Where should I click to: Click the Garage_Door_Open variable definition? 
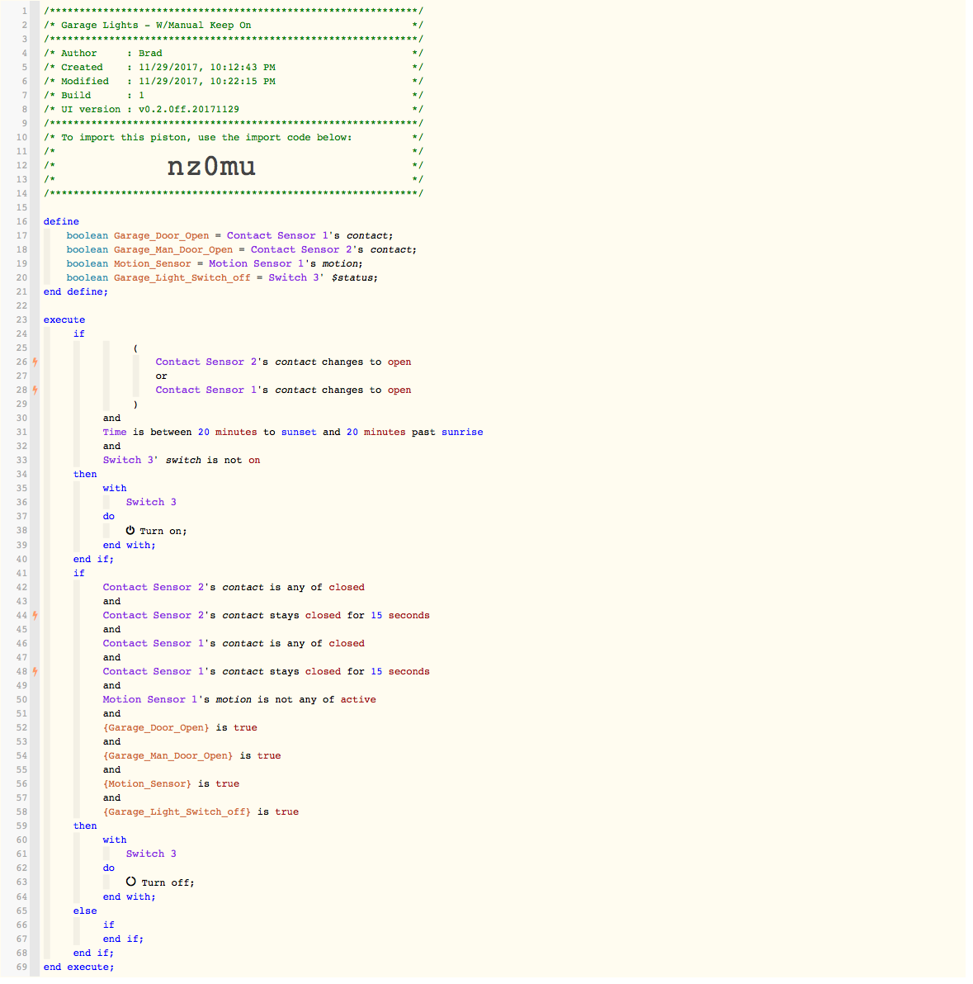(229, 236)
